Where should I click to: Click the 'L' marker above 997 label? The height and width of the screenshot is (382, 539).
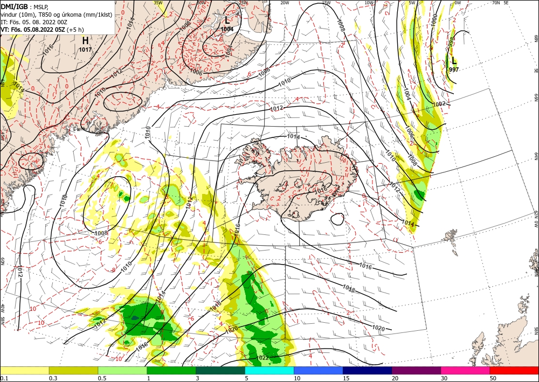[454, 61]
